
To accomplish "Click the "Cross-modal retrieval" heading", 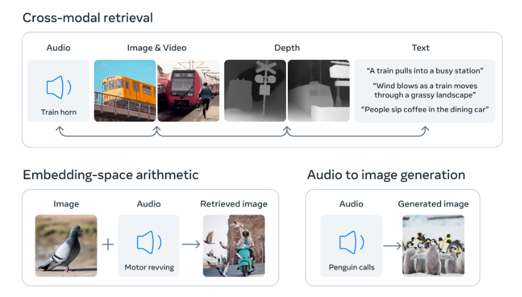I will pyautogui.click(x=88, y=18).
